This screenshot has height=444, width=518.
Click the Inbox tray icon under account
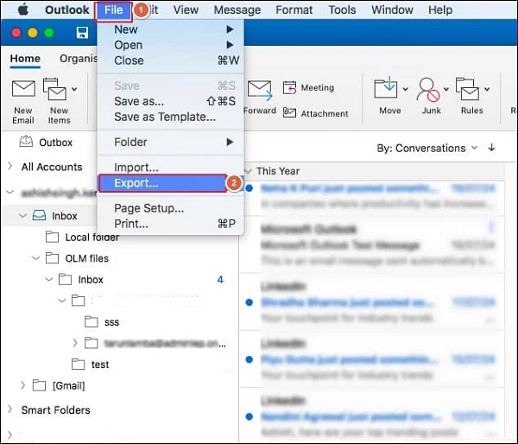tap(39, 216)
